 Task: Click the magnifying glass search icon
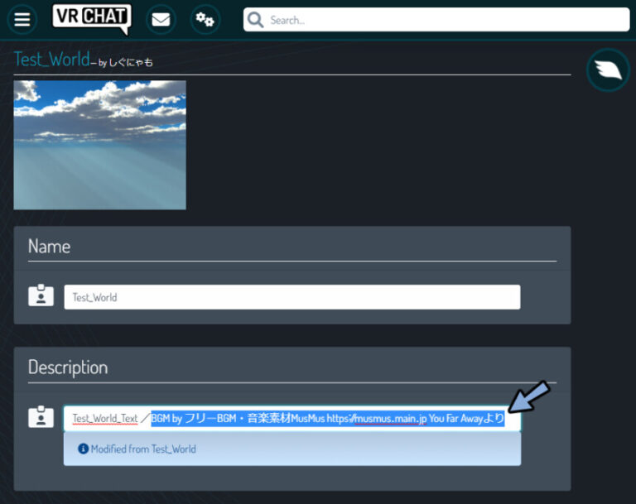(256, 20)
